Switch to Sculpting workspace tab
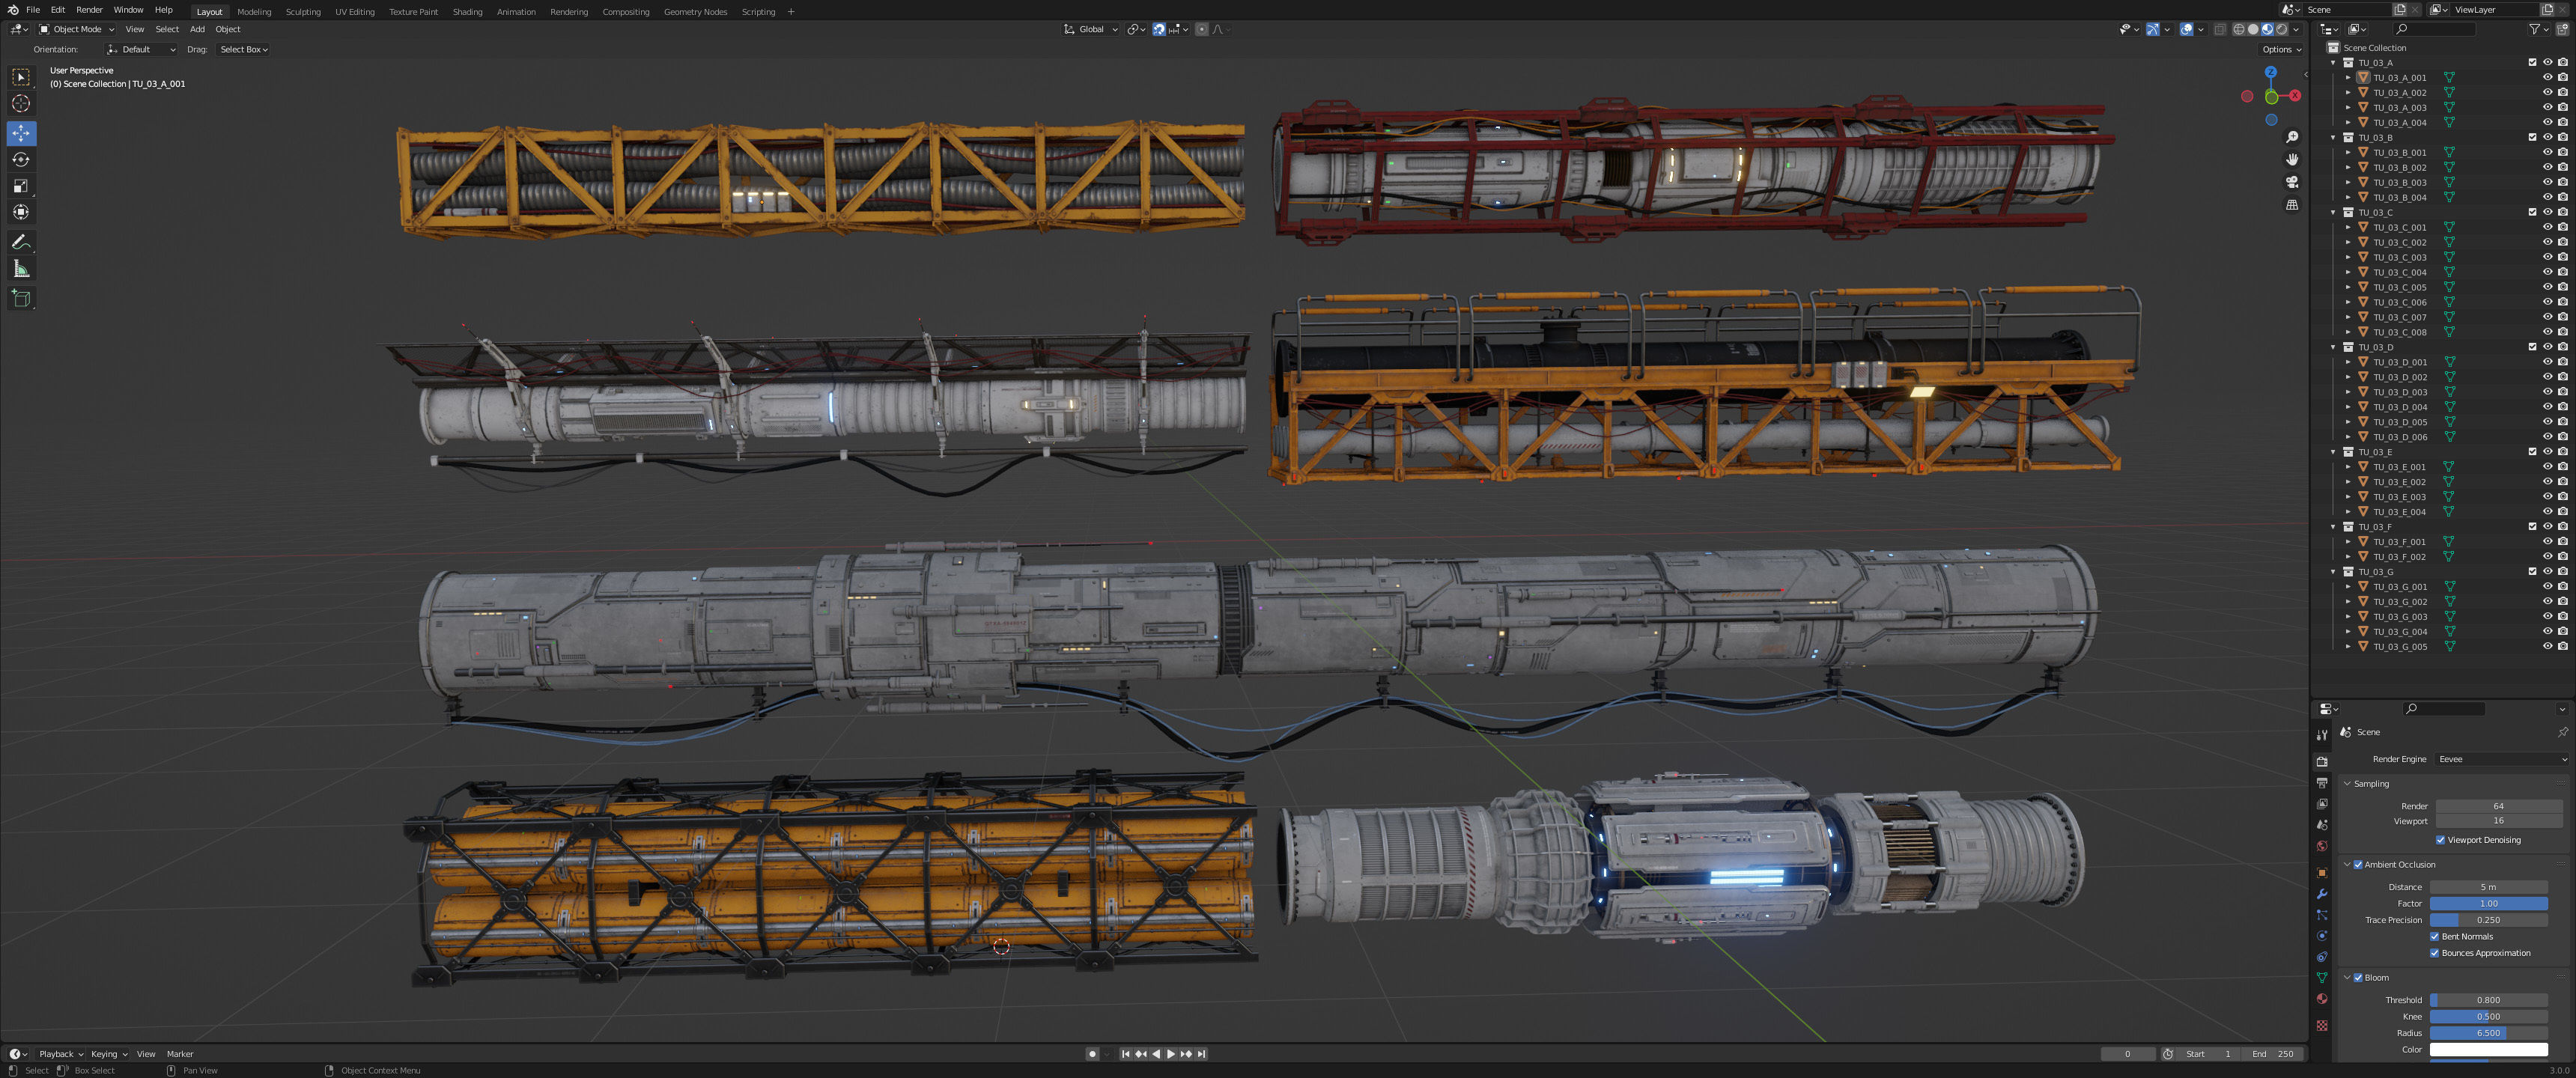The width and height of the screenshot is (2576, 1078). [303, 12]
